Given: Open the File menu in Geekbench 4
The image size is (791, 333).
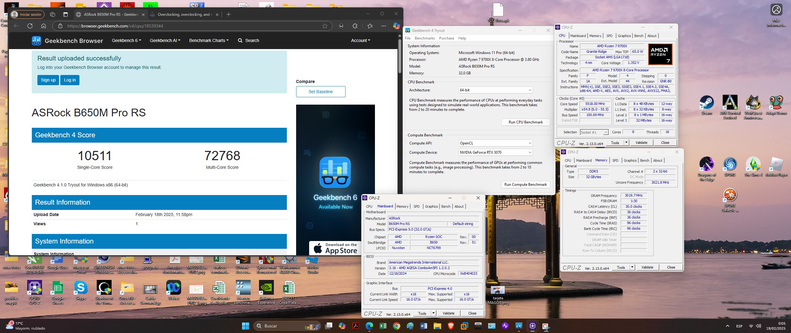Looking at the screenshot, I should (408, 38).
